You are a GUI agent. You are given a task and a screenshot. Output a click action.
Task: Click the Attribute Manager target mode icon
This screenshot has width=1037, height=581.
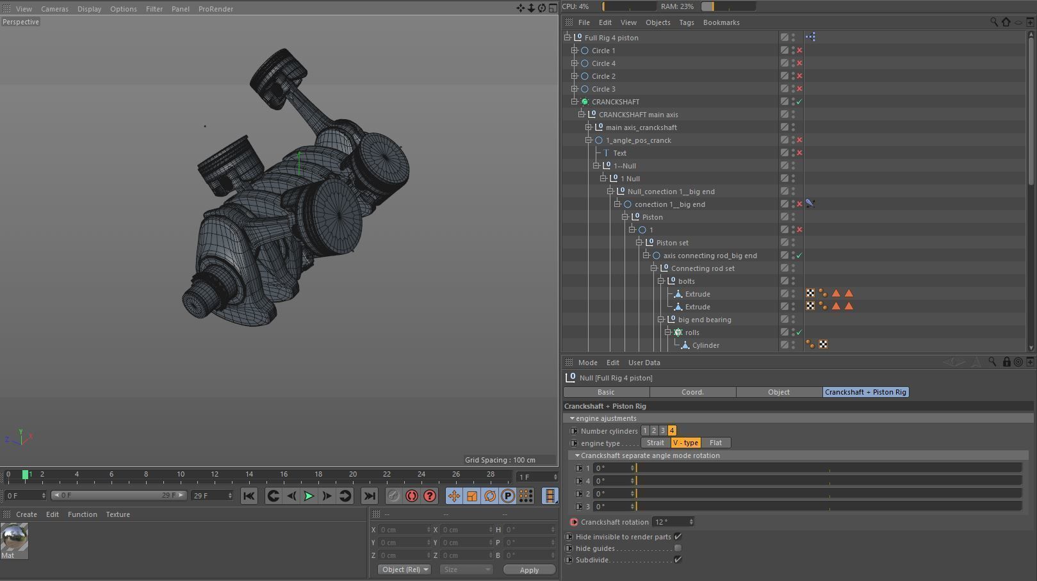pyautogui.click(x=1018, y=362)
